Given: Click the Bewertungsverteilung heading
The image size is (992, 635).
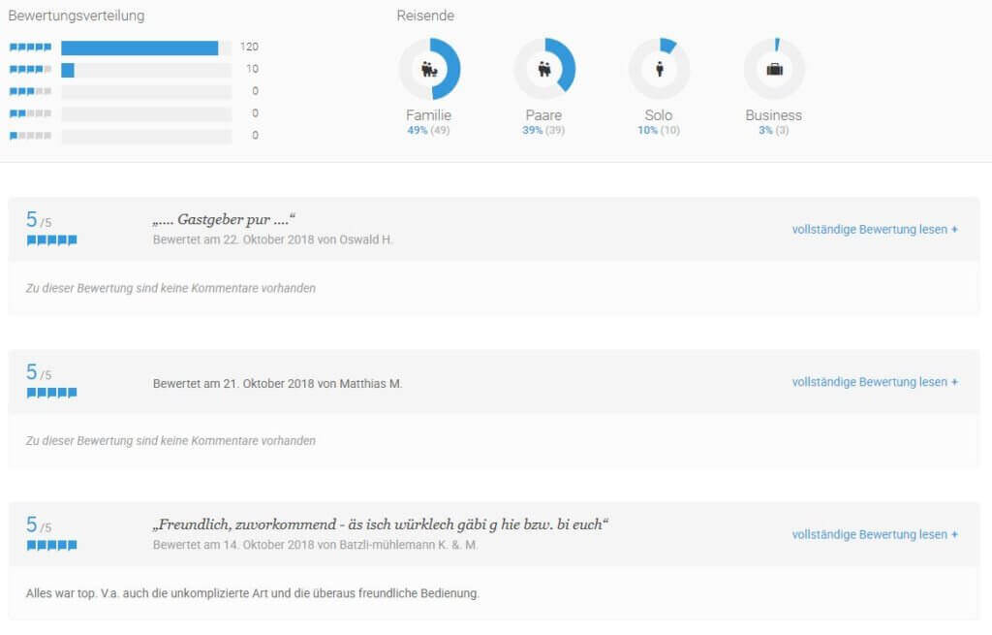Looking at the screenshot, I should pyautogui.click(x=77, y=16).
